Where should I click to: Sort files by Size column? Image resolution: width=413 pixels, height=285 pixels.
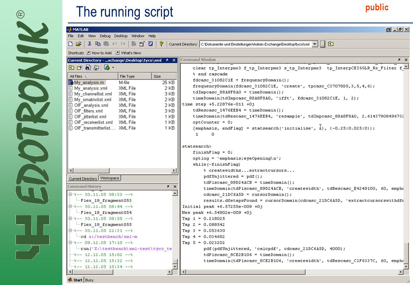[x=164, y=76]
